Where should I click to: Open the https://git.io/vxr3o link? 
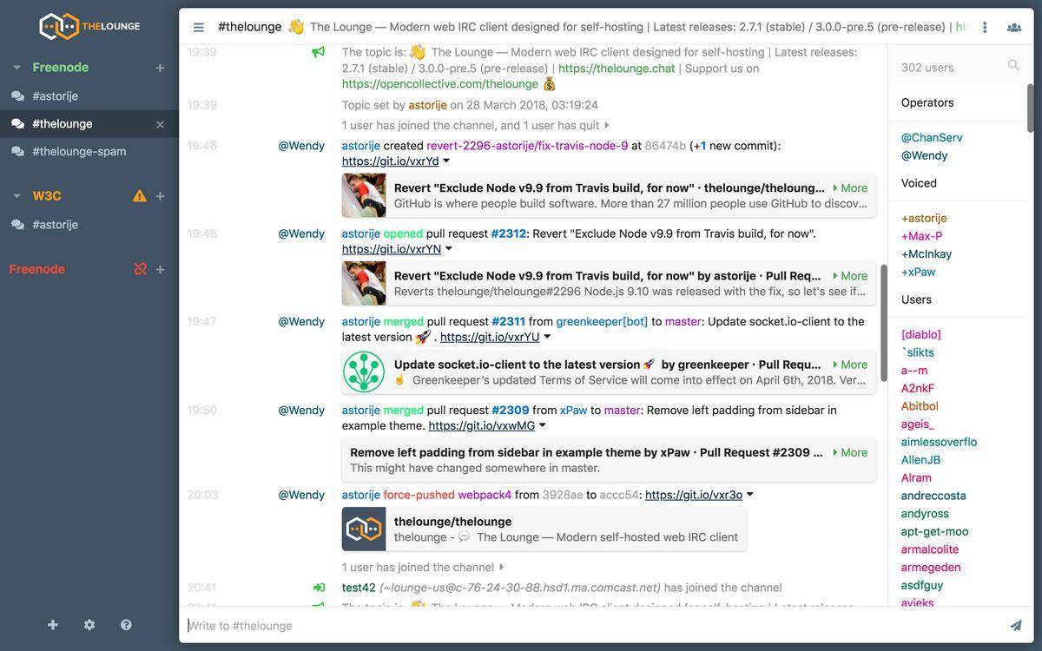tap(694, 495)
